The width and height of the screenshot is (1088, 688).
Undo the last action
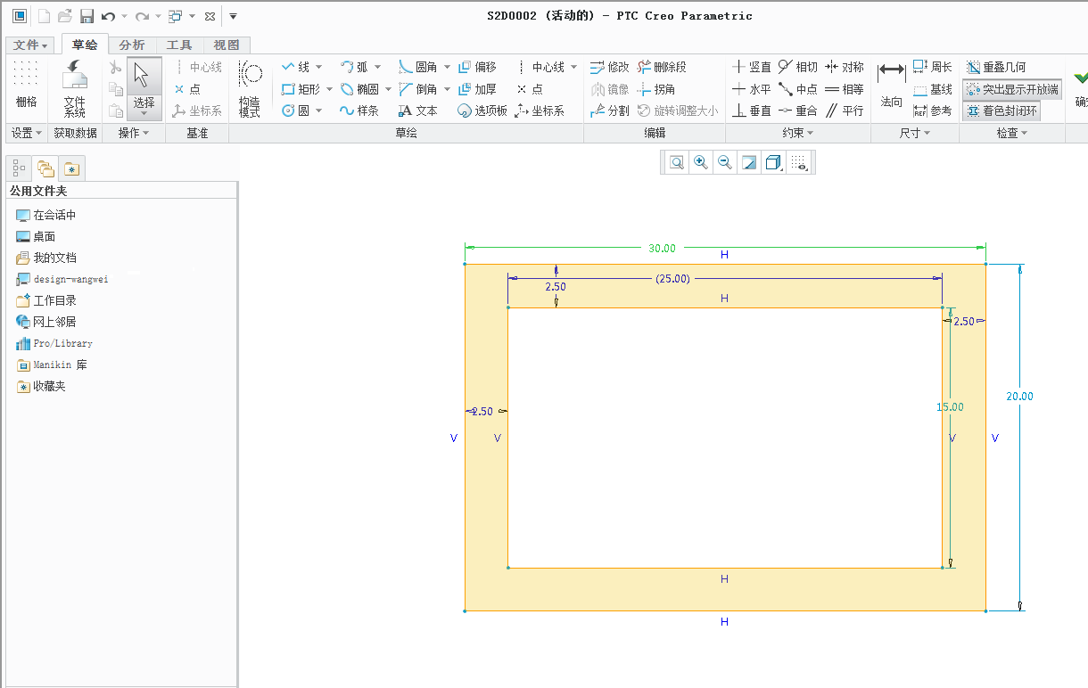(x=108, y=16)
